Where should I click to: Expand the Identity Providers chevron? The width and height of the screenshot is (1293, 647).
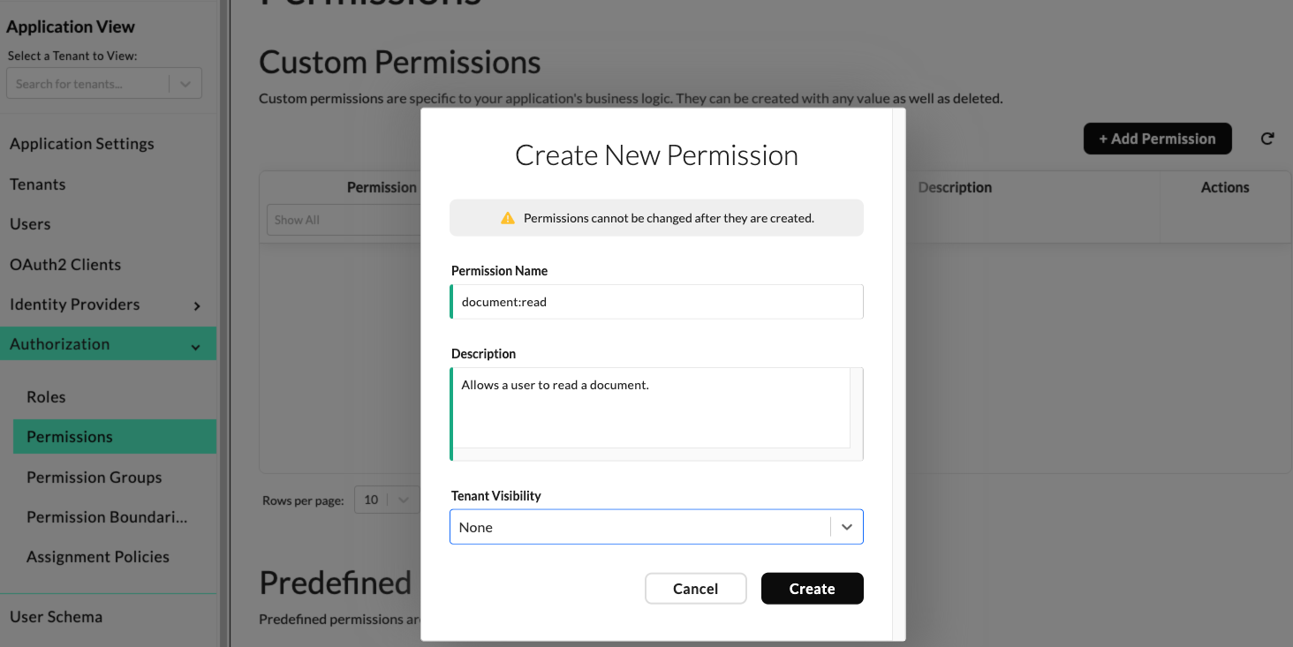click(x=197, y=305)
